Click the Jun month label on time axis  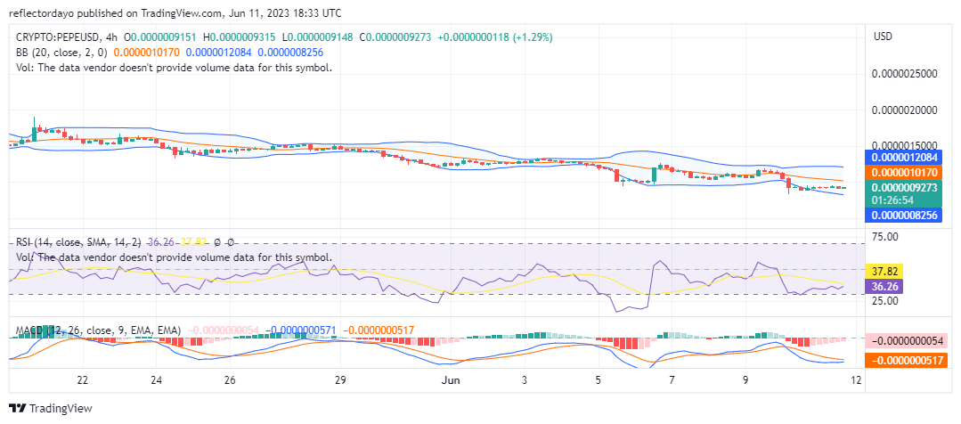click(x=451, y=380)
